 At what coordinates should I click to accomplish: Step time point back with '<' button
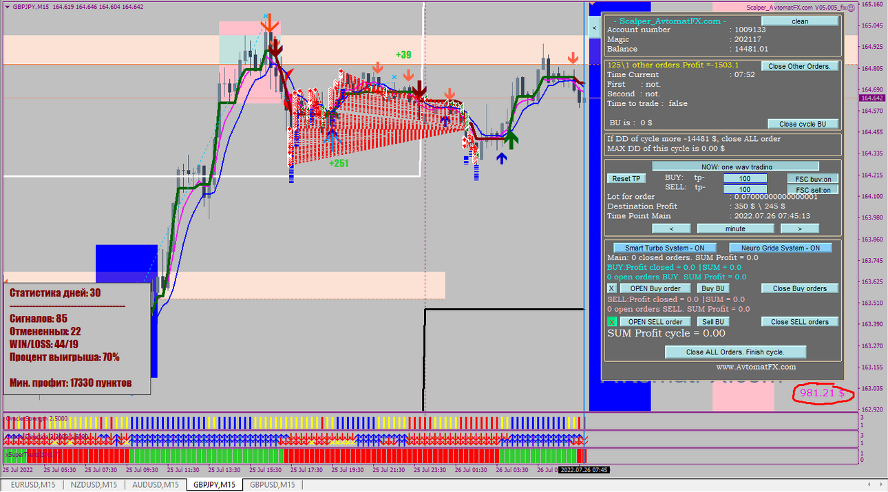[x=671, y=228]
